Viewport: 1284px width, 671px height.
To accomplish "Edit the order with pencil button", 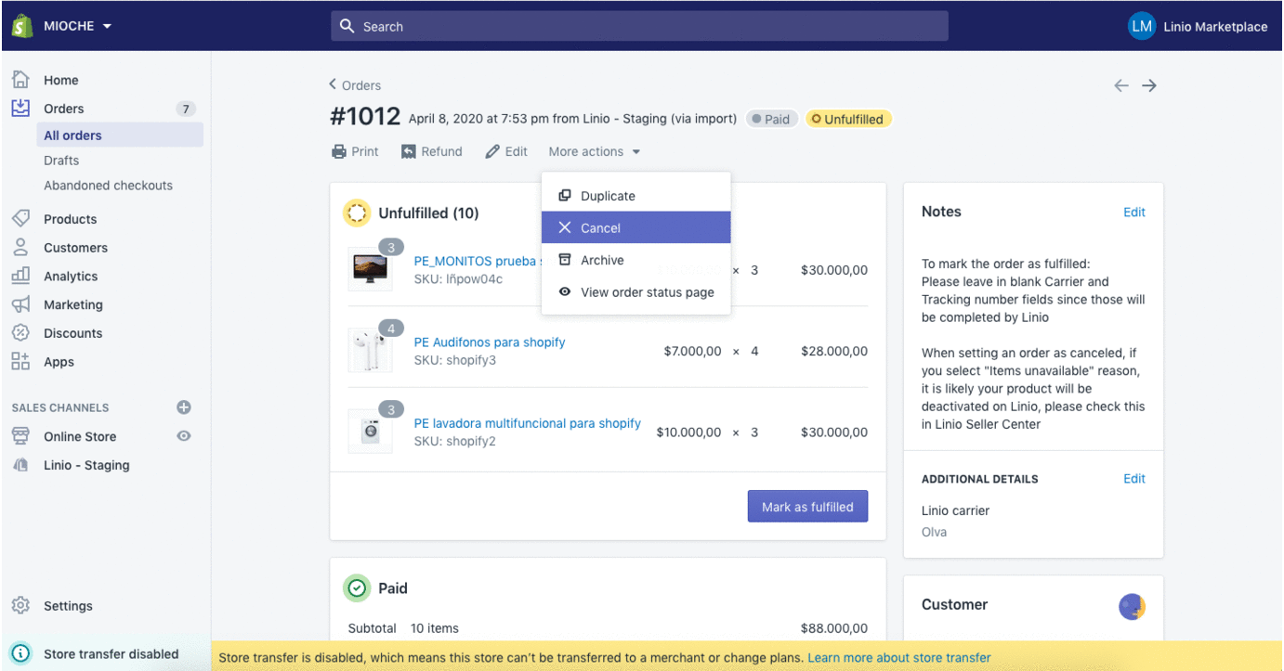I will pos(506,151).
